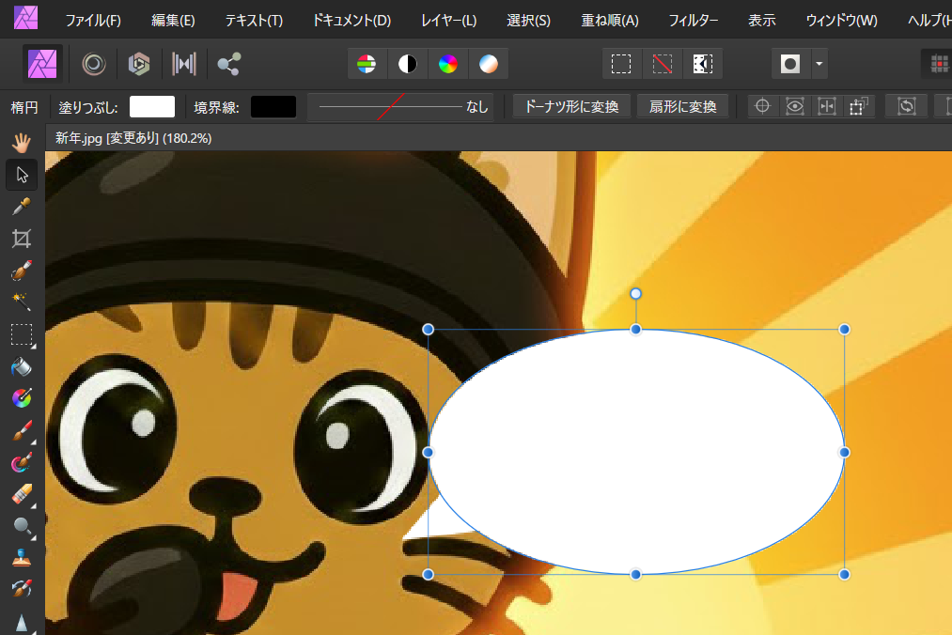952x635 pixels.
Task: Click the Invert pixel selection icon
Action: [x=703, y=64]
